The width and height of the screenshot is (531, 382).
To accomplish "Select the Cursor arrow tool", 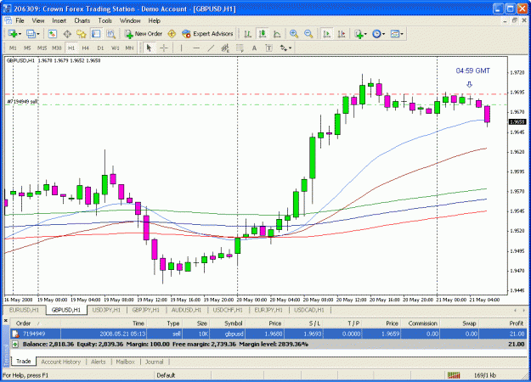I will [x=149, y=48].
